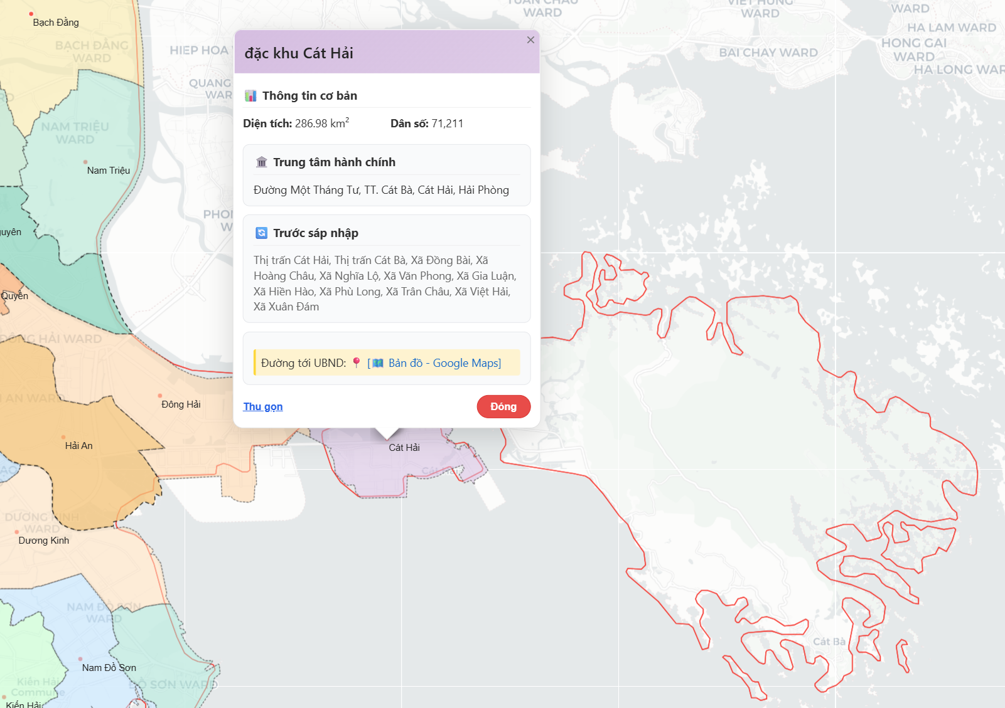Image resolution: width=1005 pixels, height=708 pixels.
Task: Click the red pushpin icon
Action: pyautogui.click(x=357, y=362)
